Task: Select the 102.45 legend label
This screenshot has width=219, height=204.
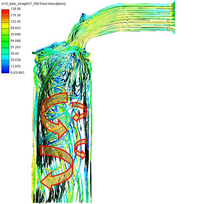Action: pyautogui.click(x=16, y=22)
